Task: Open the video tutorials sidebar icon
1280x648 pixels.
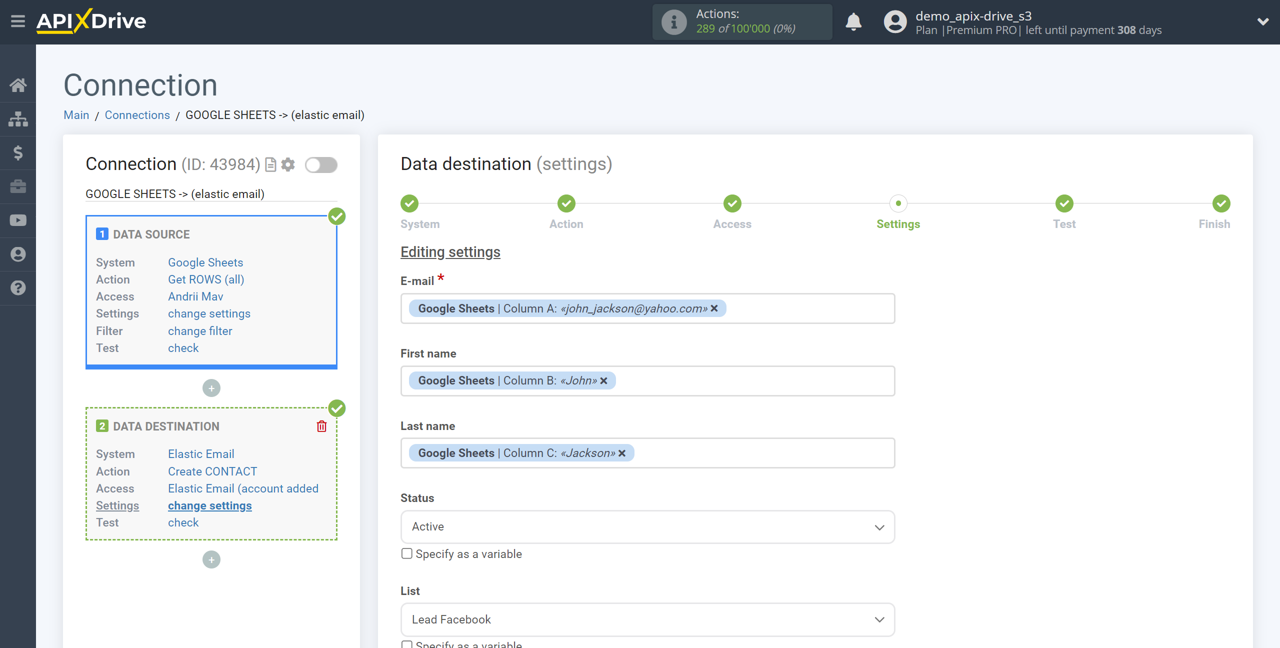Action: coord(18,220)
